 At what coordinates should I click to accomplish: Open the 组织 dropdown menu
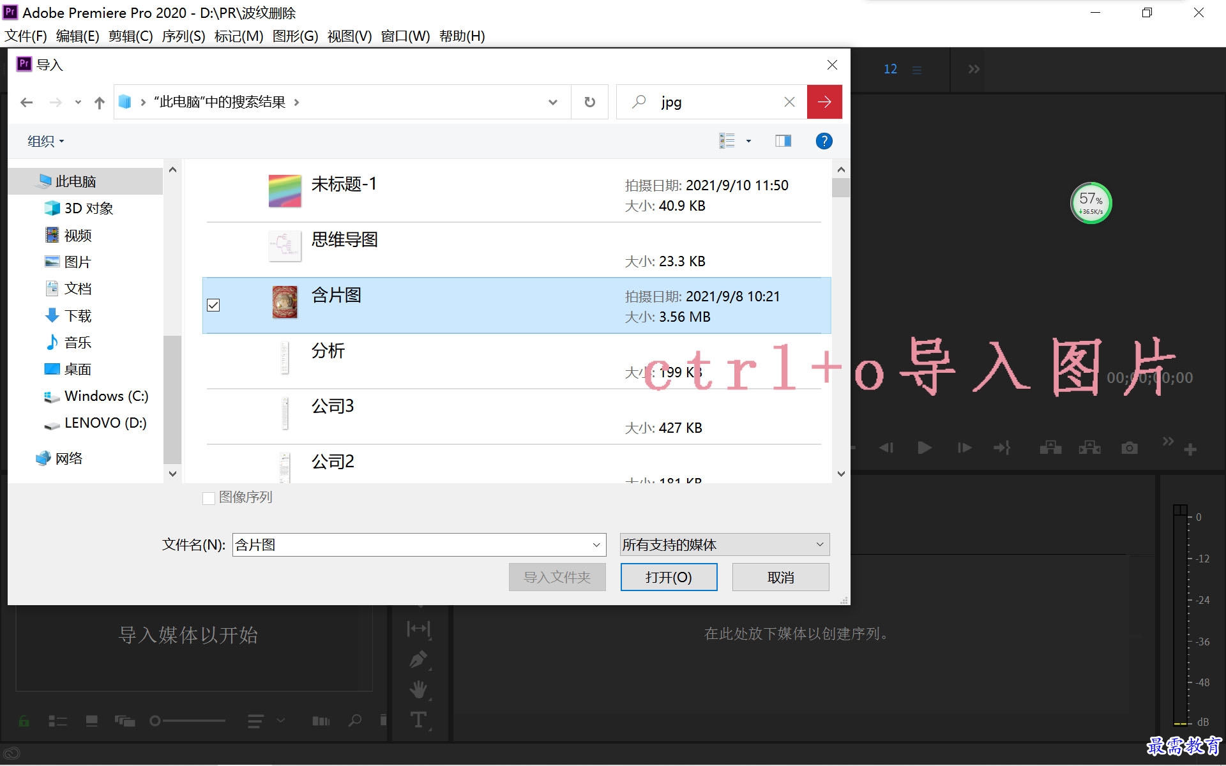[45, 141]
